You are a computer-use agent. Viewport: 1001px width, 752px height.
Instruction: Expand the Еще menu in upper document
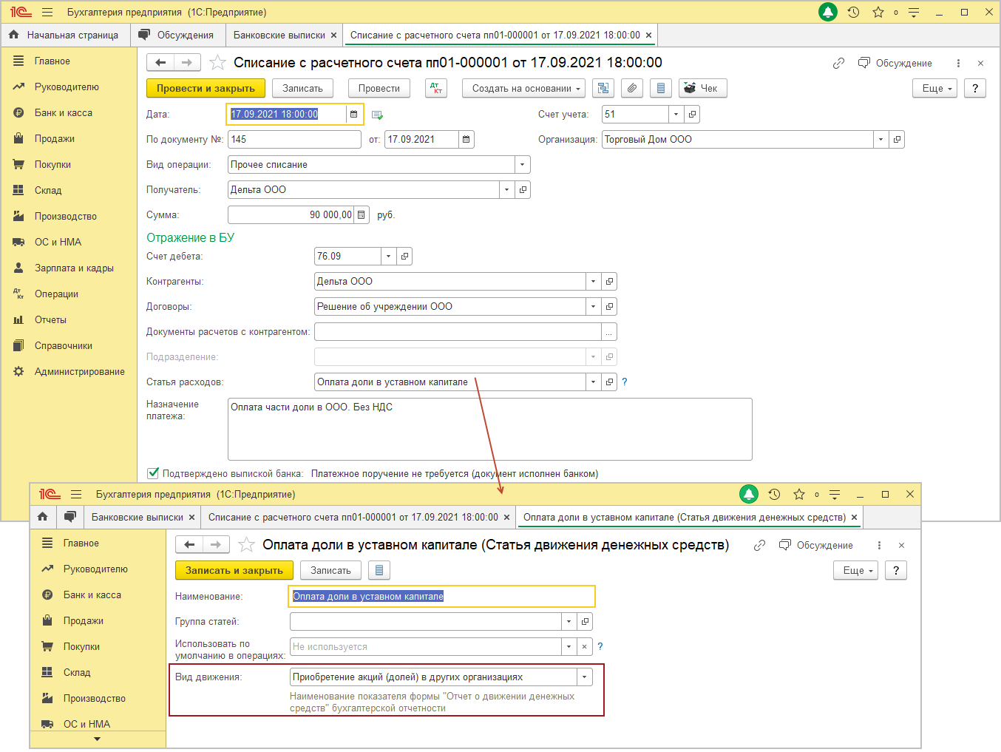pyautogui.click(x=935, y=88)
